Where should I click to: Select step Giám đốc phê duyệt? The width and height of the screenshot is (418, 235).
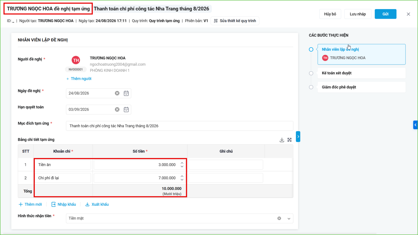(x=362, y=87)
